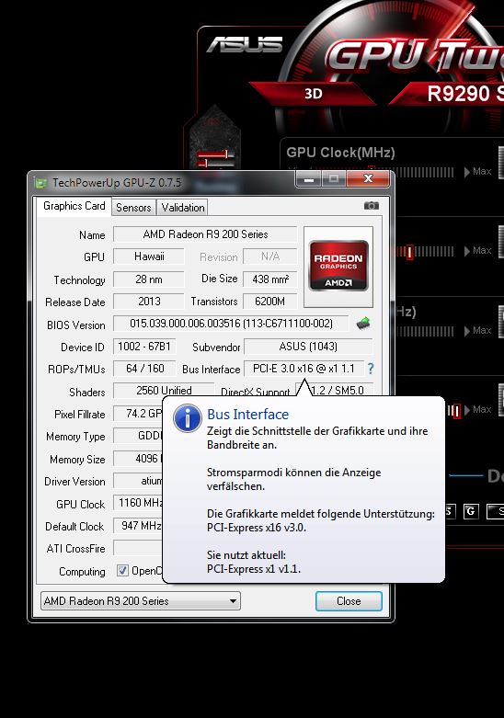Open the AMD Radeon R9 200 Series dropdown
Screen dimensions: 504x718
[141, 601]
